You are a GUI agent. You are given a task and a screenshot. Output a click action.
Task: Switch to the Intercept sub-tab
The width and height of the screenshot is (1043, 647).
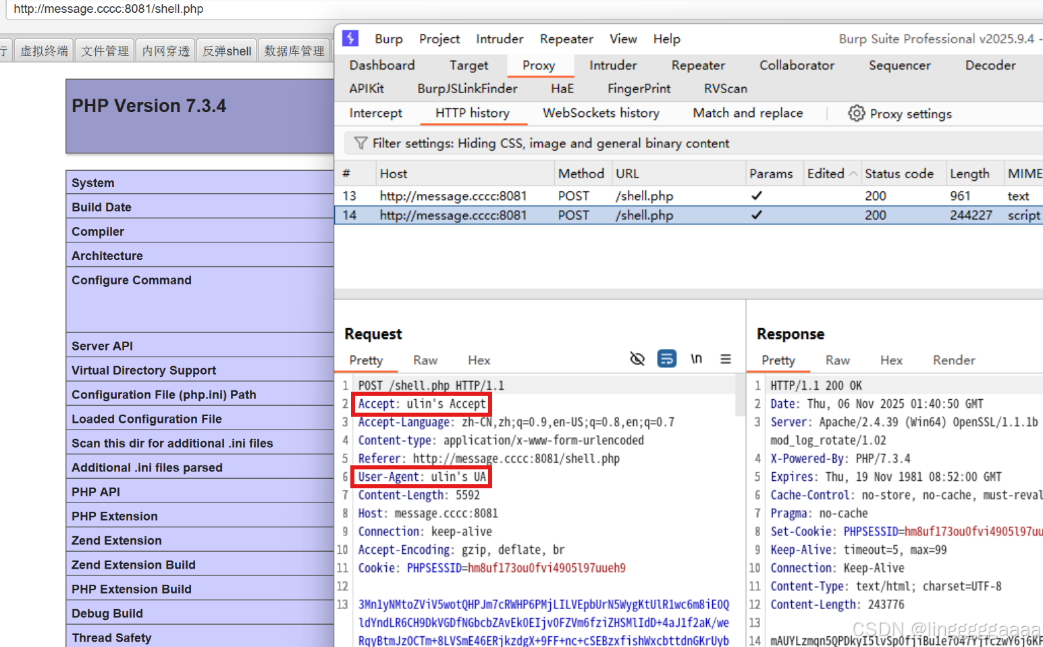coord(375,113)
